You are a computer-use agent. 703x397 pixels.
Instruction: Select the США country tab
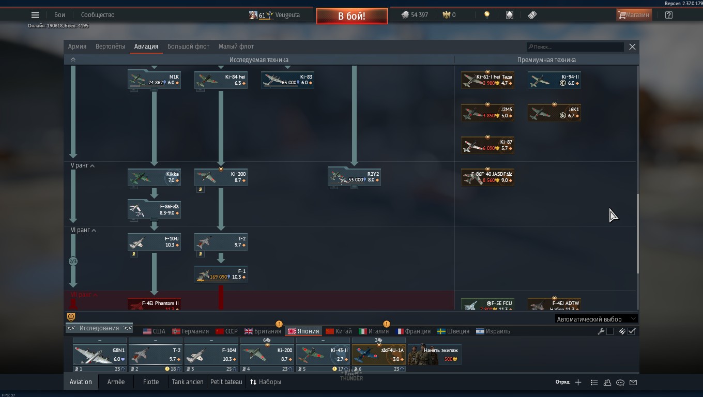coord(154,331)
